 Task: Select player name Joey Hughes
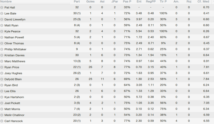13,73
